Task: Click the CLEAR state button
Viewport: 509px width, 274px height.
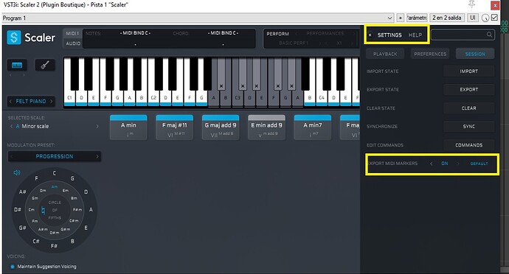Action: coord(468,108)
